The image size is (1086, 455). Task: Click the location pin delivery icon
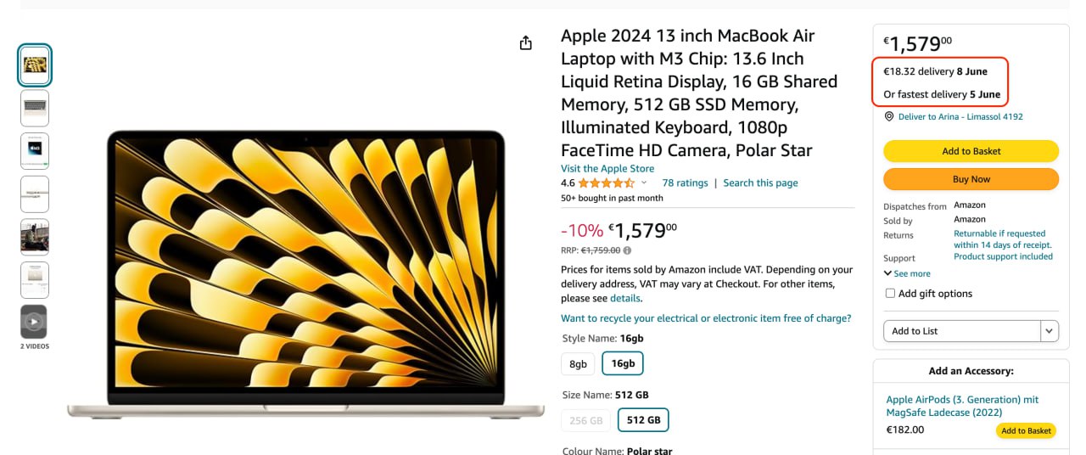889,116
